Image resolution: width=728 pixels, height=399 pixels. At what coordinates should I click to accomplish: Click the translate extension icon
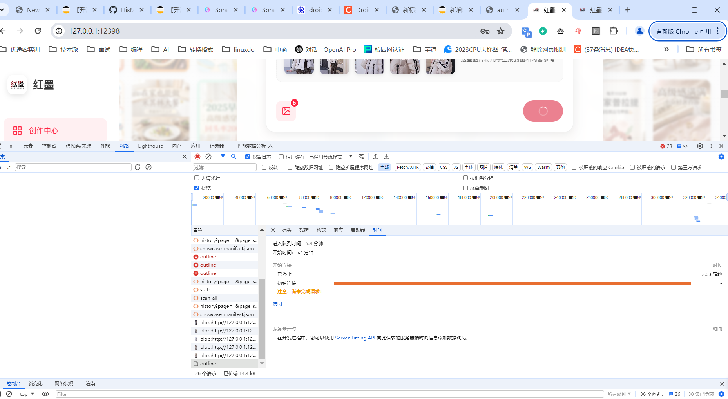coord(526,31)
